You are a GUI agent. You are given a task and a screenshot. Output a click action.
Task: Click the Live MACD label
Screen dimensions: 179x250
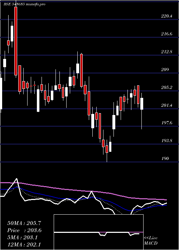coord(151,241)
